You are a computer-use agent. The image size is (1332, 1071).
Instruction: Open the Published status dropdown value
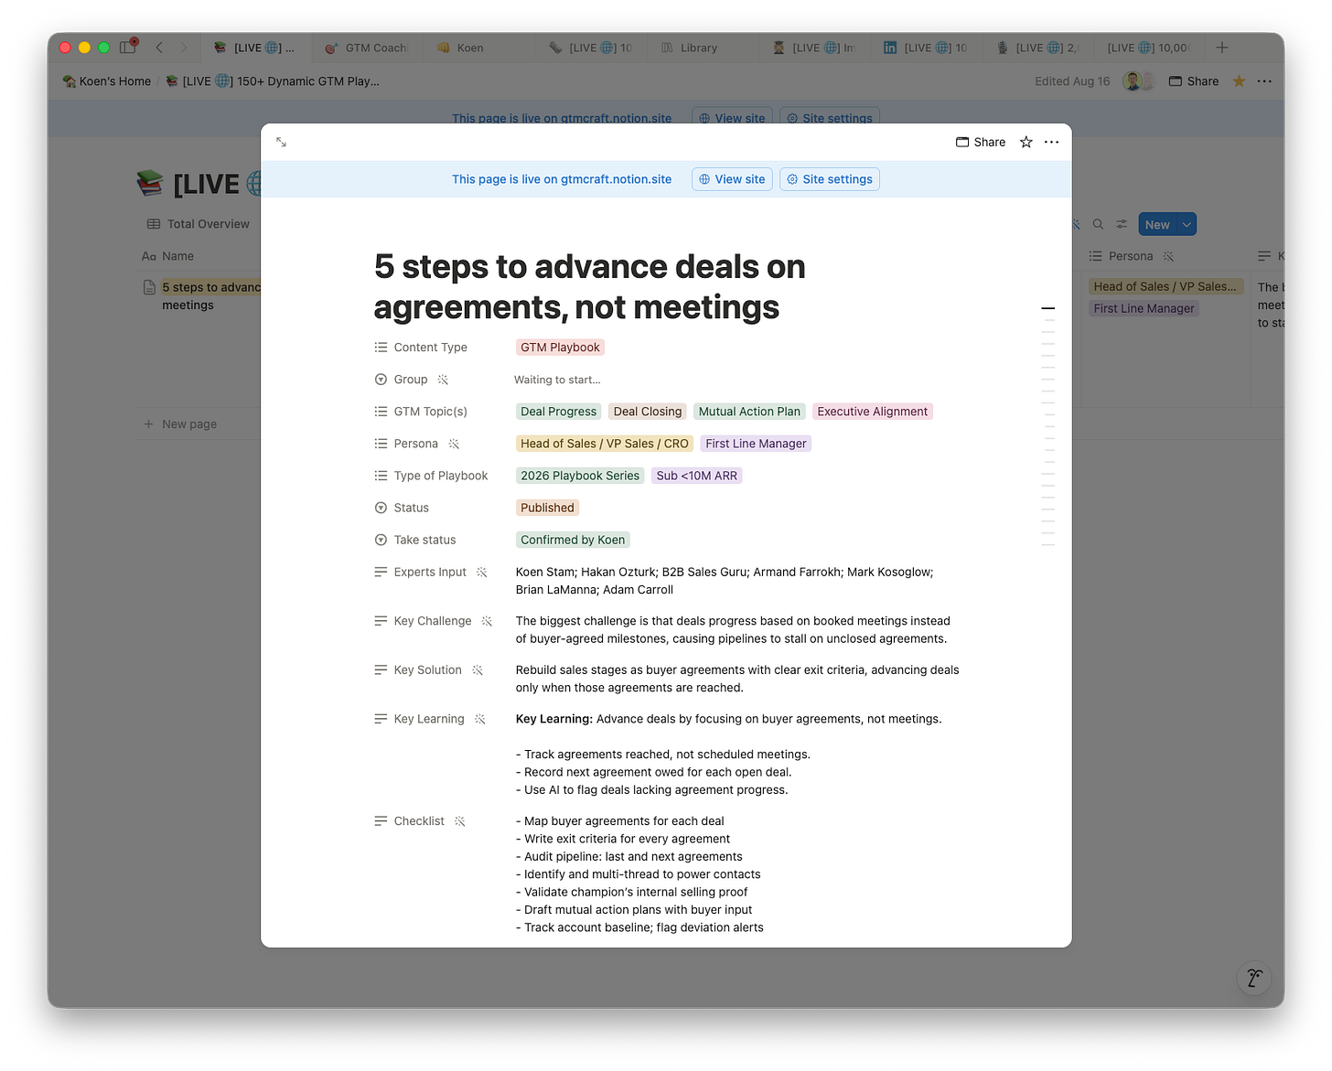click(547, 508)
